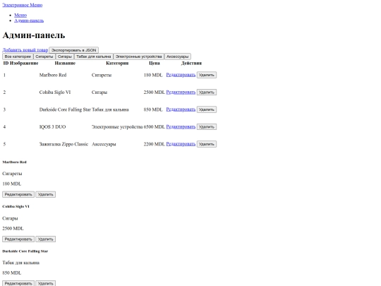Select the IQOS 3 DUO name cell
The width and height of the screenshot is (381, 286).
tap(52, 126)
